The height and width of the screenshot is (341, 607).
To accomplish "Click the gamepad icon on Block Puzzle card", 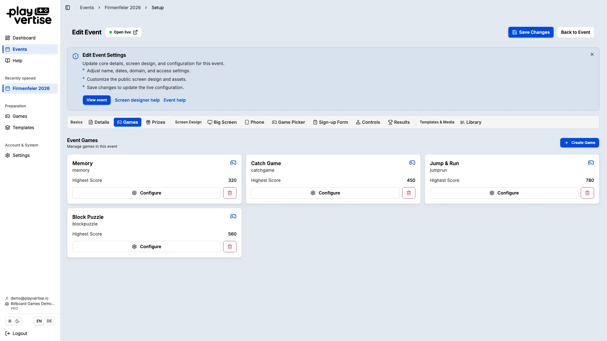I will 233,216.
